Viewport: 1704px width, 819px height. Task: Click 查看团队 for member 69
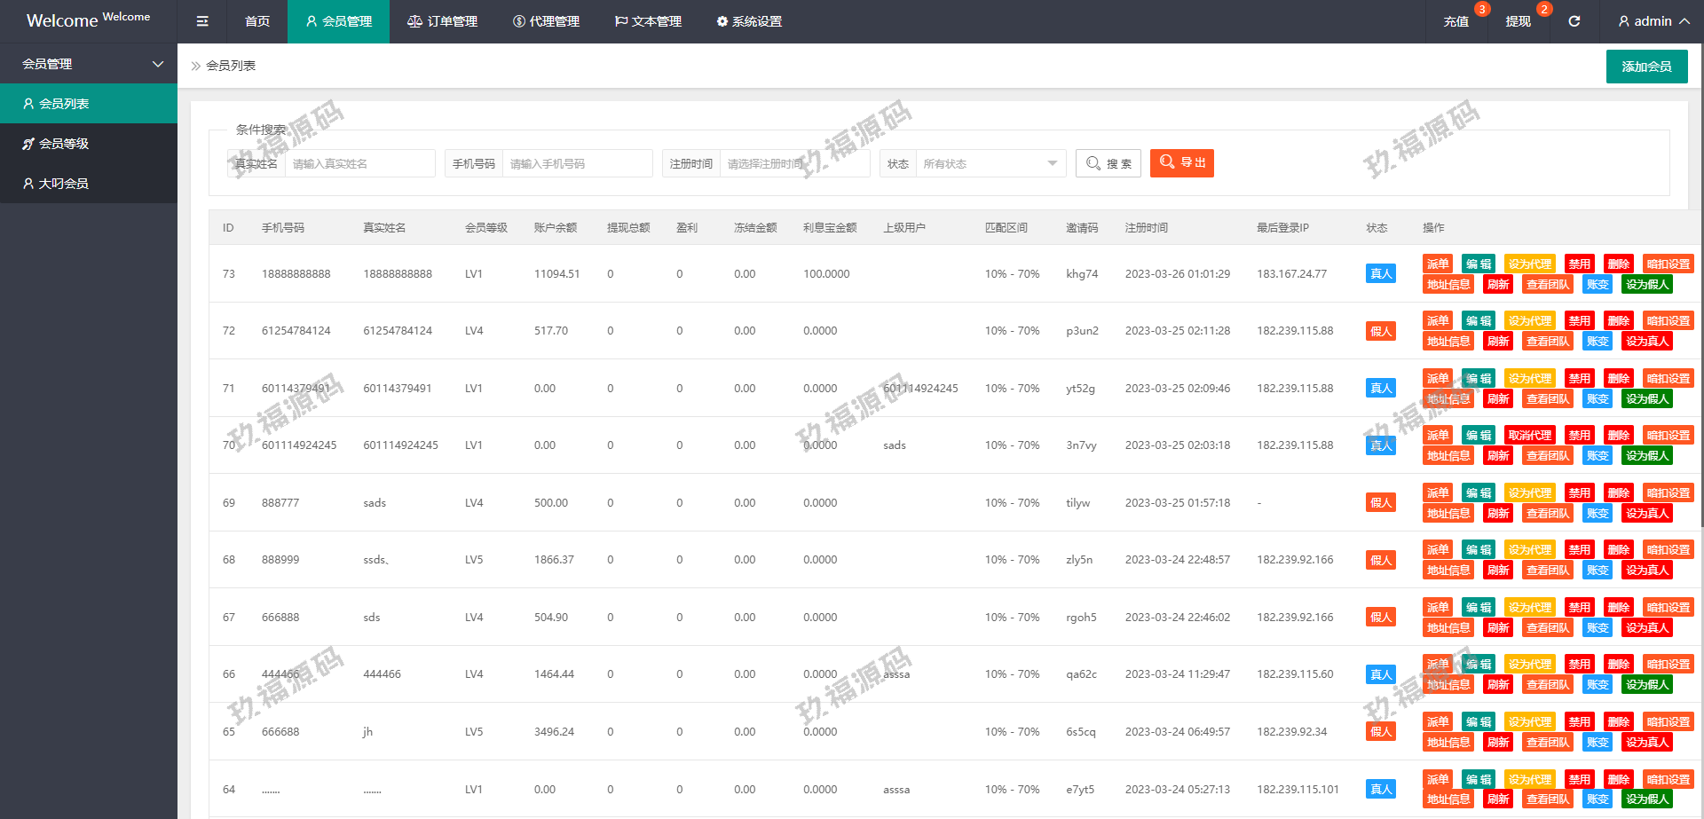[1548, 514]
